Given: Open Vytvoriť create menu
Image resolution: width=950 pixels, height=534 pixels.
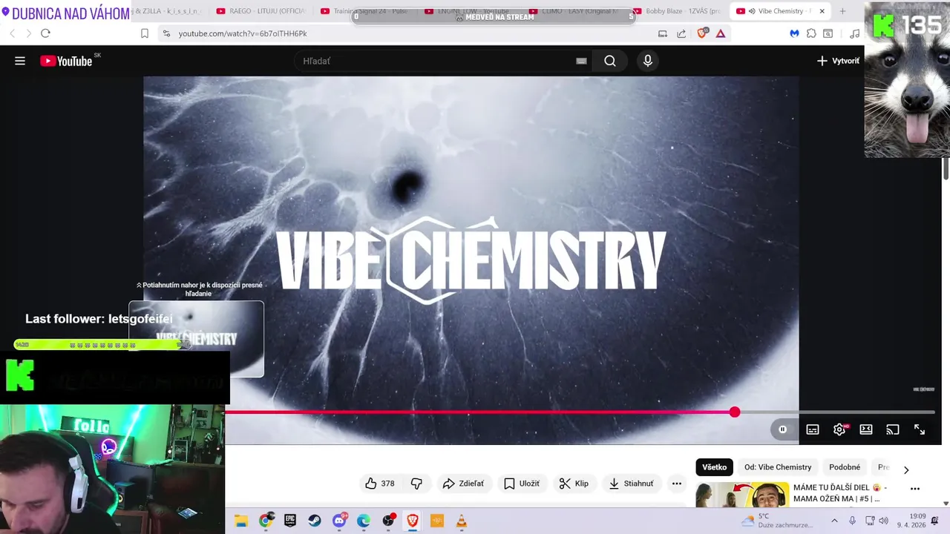Looking at the screenshot, I should tap(838, 61).
